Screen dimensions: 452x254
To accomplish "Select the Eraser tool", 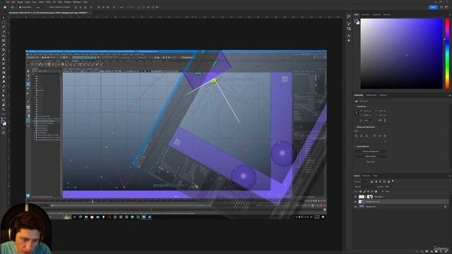I will click(x=4, y=68).
